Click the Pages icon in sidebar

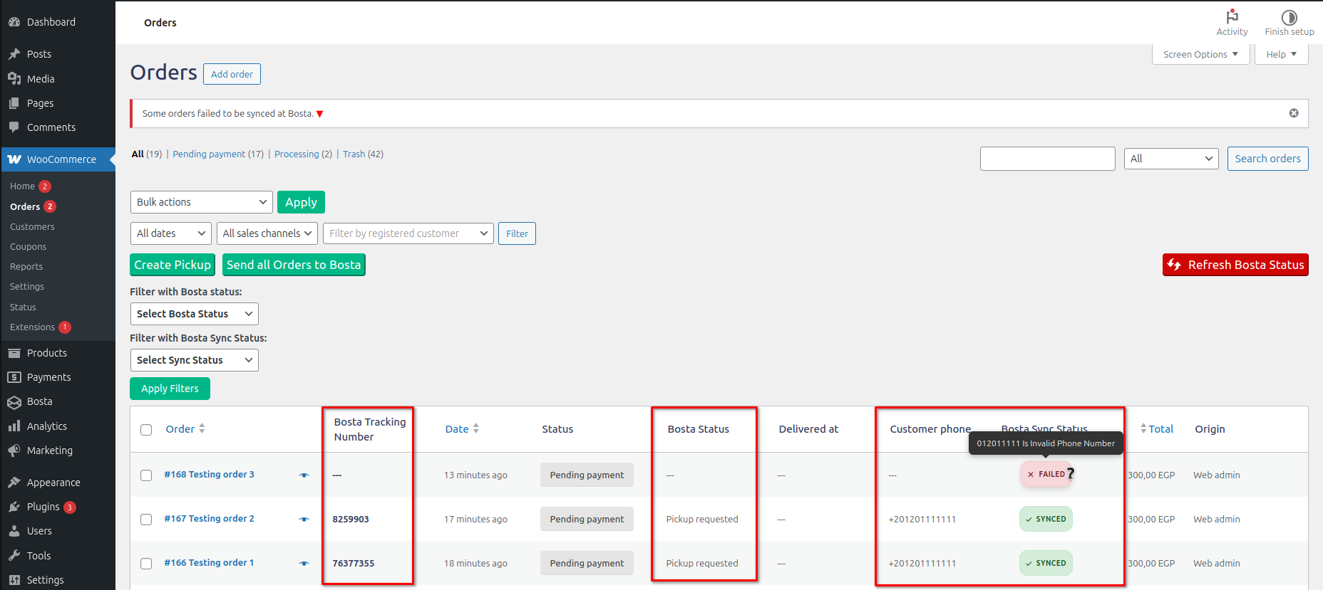pos(14,103)
